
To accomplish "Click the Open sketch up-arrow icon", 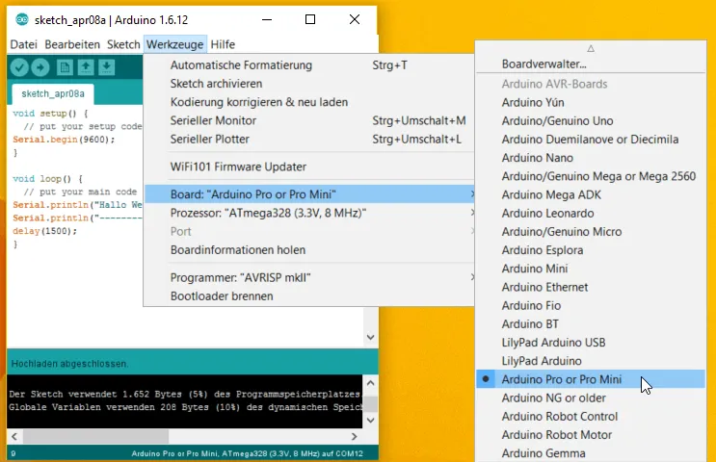I will [x=85, y=66].
